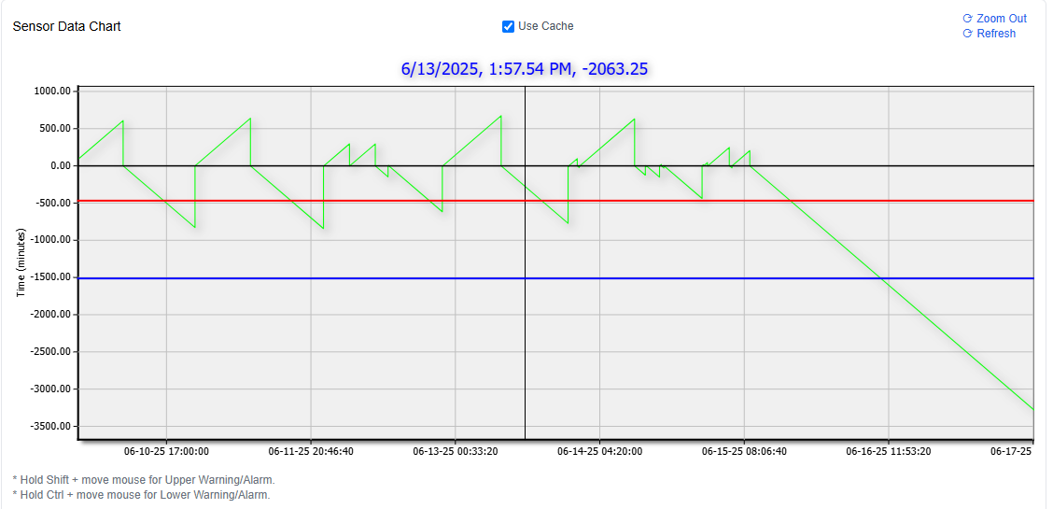This screenshot has height=509, width=1053.
Task: Click the blue horizontal threshold line
Action: [280, 278]
